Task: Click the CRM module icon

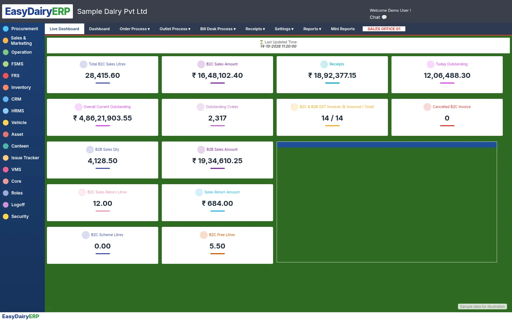Action: point(6,99)
